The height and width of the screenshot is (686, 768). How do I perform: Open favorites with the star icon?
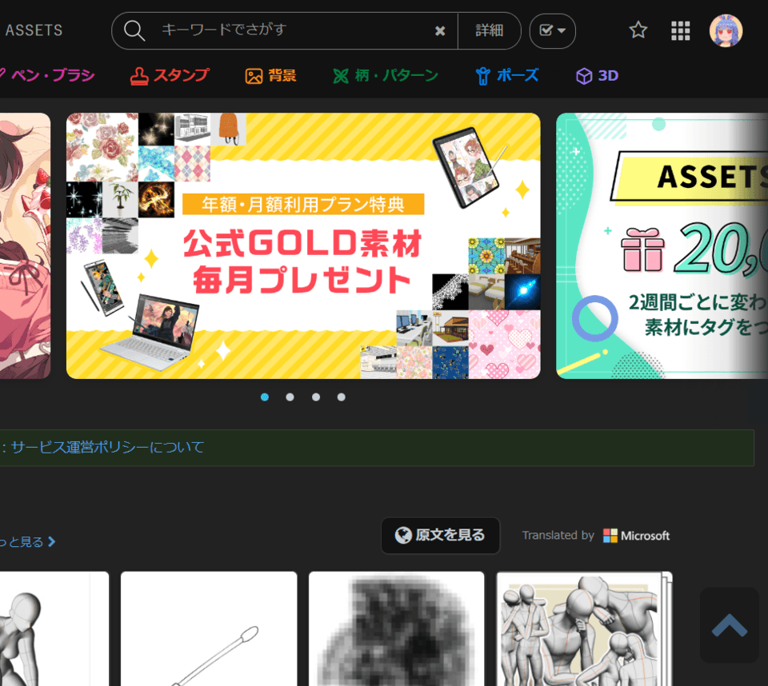(638, 30)
